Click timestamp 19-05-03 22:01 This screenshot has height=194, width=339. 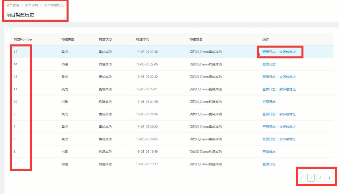[x=147, y=89]
